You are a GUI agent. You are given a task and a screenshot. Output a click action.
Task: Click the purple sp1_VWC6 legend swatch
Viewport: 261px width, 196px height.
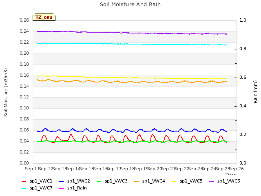coord(211,181)
